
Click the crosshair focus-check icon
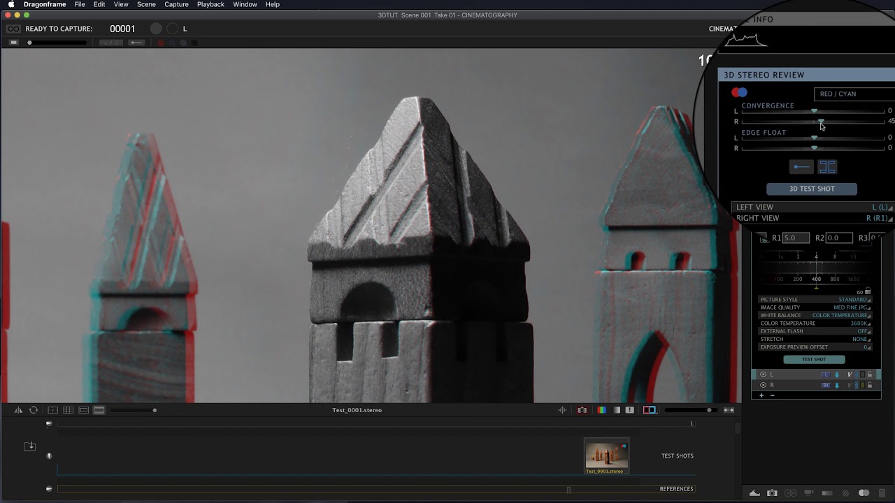pos(562,410)
